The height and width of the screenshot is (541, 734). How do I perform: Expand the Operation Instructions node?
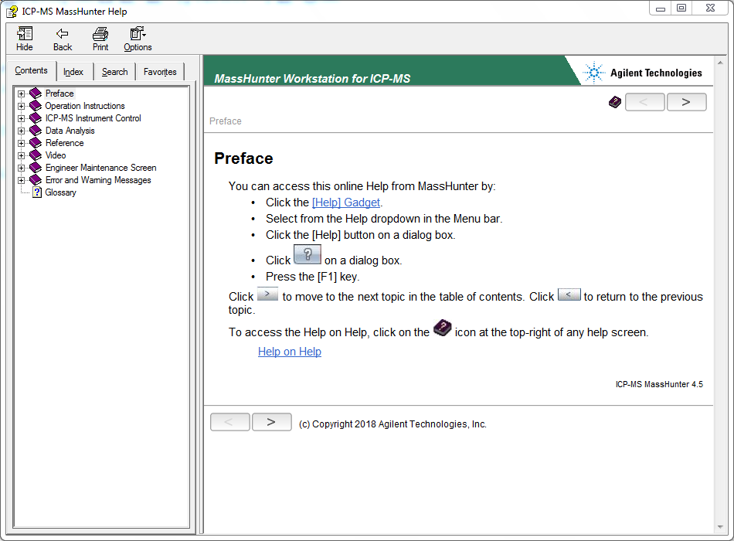(21, 106)
